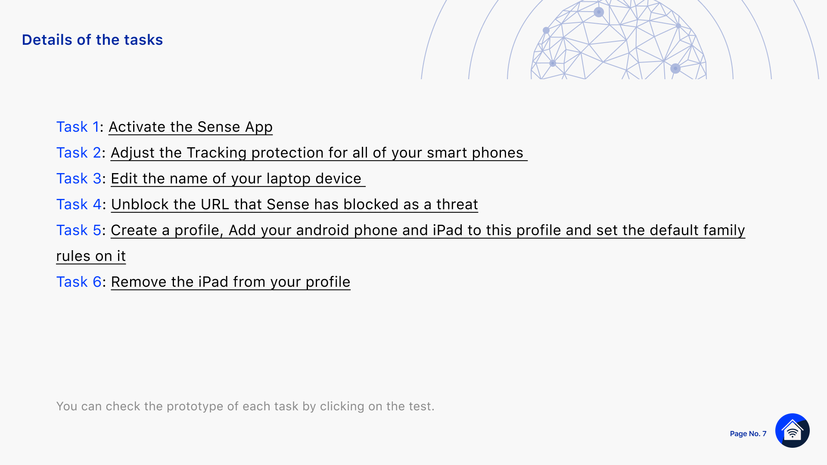Open the Create a profile task link
Screen dimensions: 827x465
(428, 230)
